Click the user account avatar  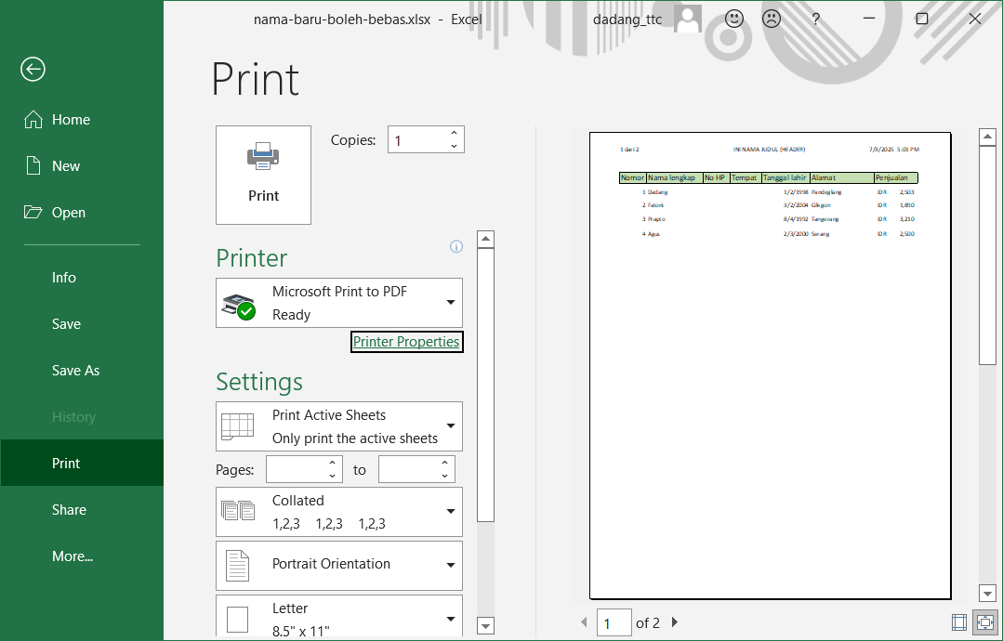point(688,19)
